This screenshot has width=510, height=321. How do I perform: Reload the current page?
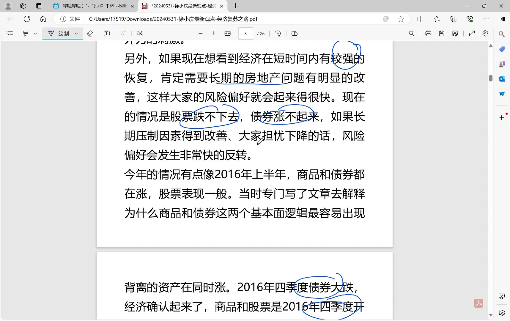coord(27,19)
